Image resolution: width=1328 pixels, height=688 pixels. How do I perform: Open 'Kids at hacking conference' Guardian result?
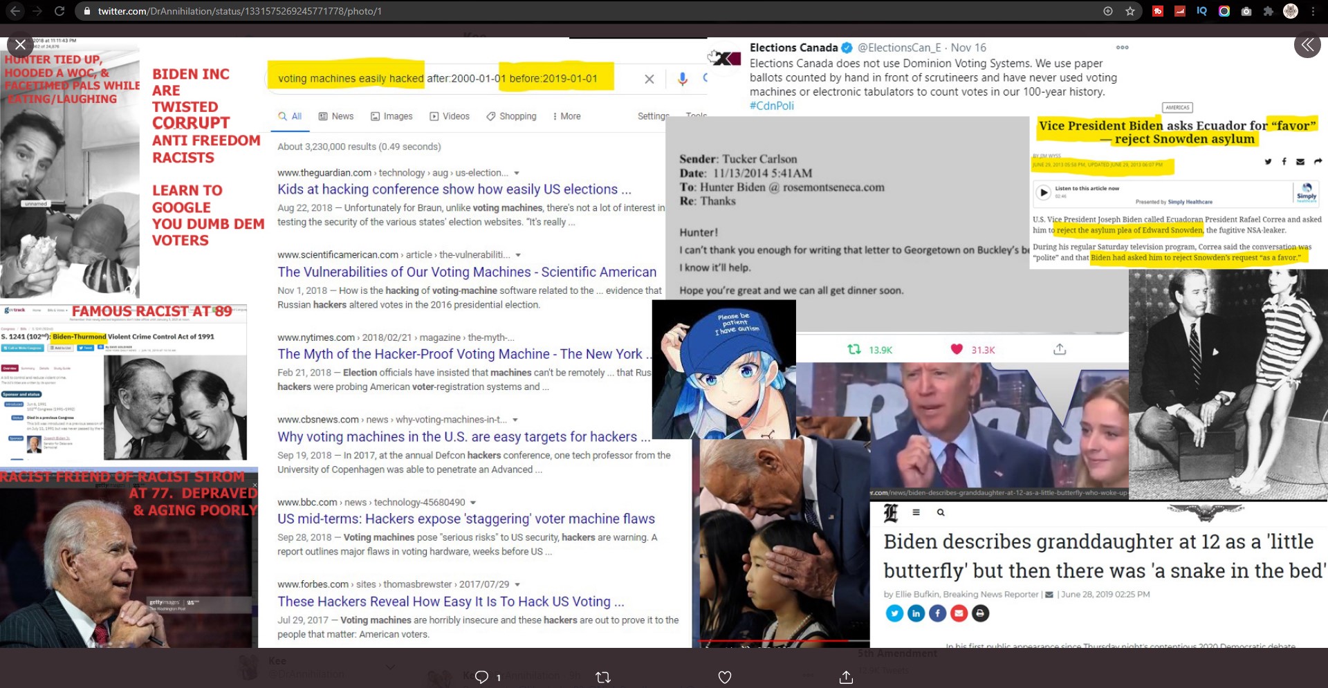[454, 189]
